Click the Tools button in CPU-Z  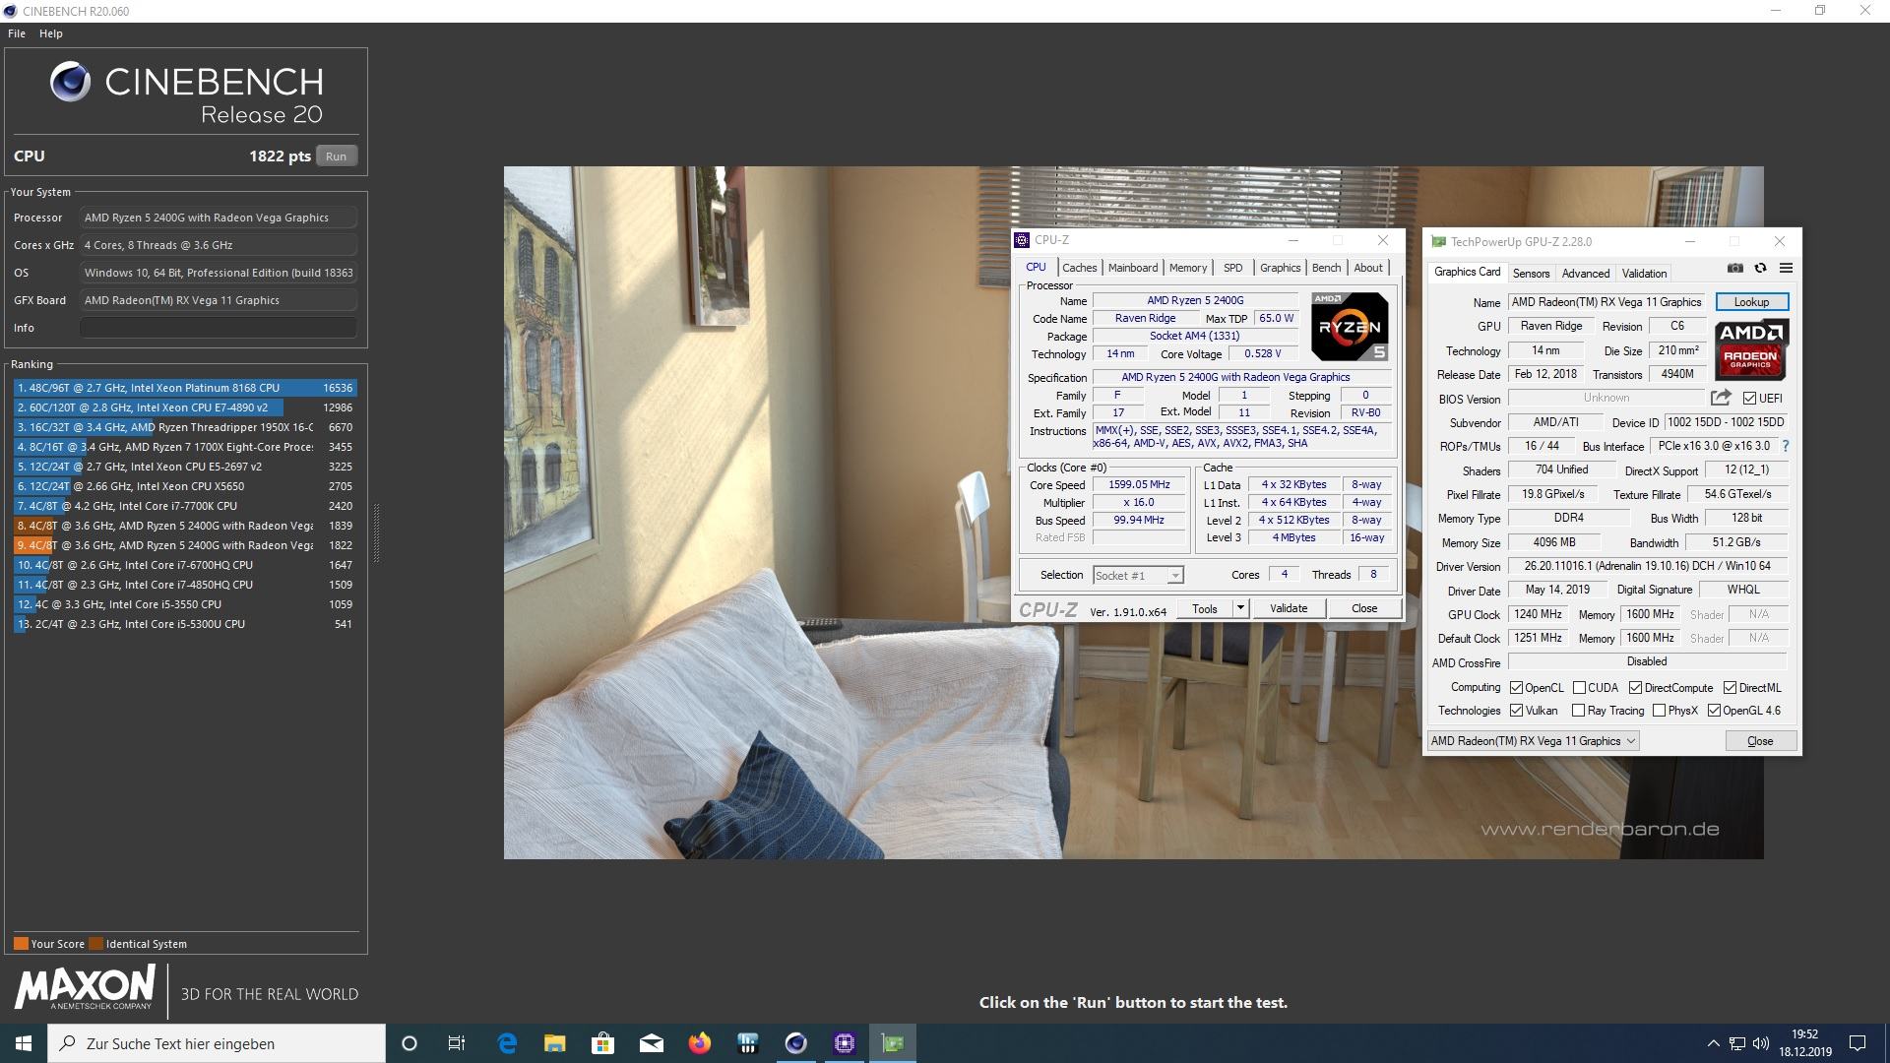(1205, 608)
